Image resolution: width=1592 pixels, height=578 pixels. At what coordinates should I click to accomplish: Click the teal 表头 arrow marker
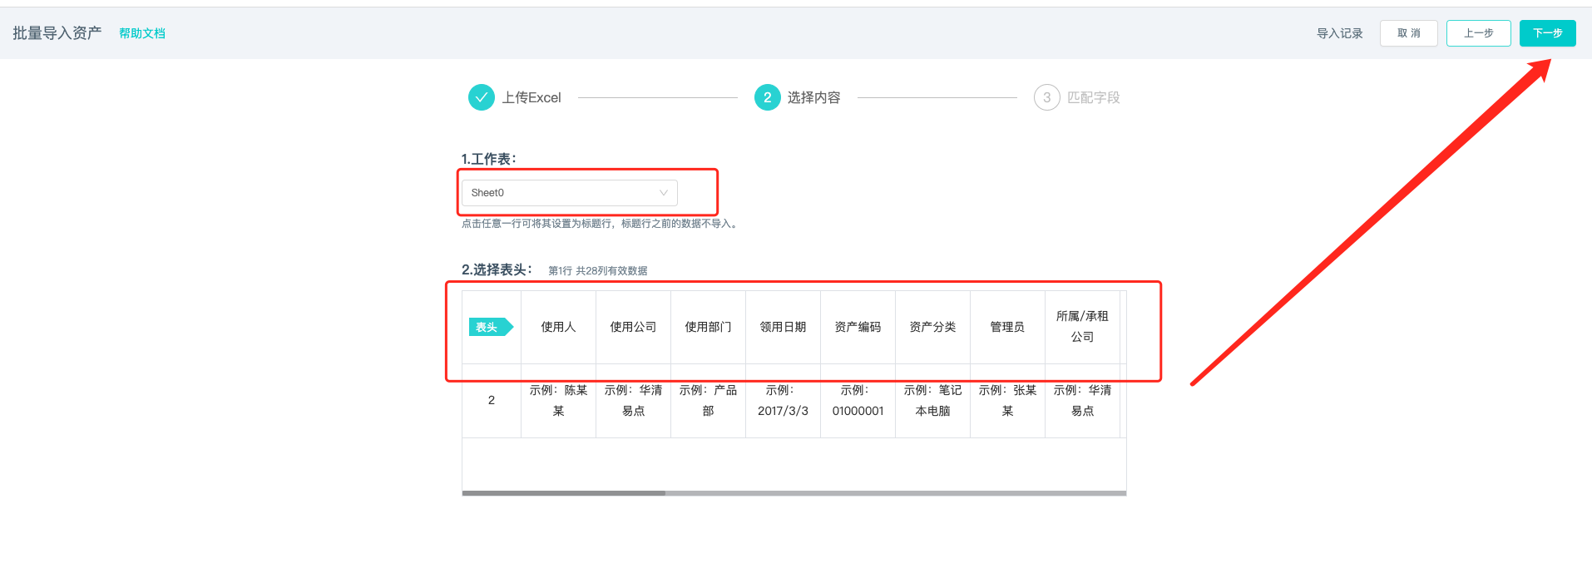pyautogui.click(x=491, y=327)
